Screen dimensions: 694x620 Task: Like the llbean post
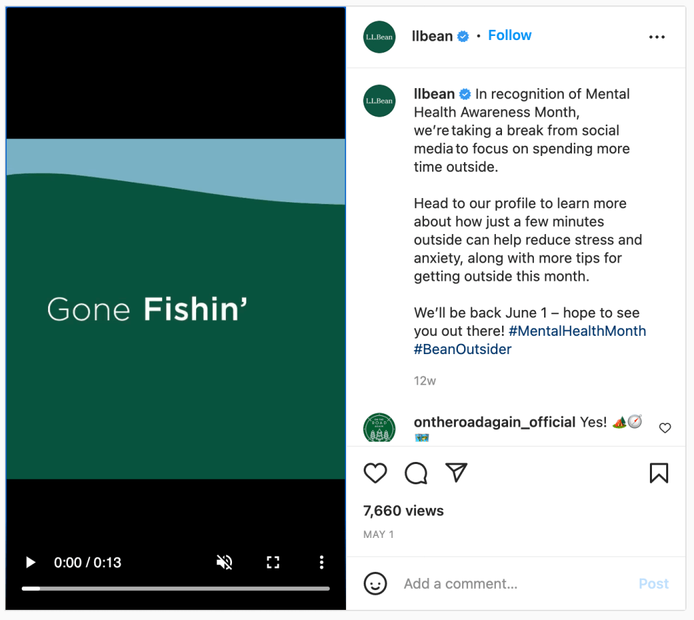(375, 473)
